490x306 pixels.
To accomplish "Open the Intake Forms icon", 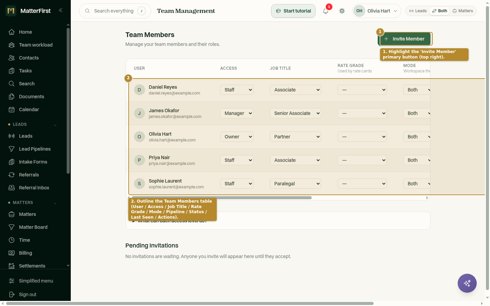I will click(x=12, y=162).
